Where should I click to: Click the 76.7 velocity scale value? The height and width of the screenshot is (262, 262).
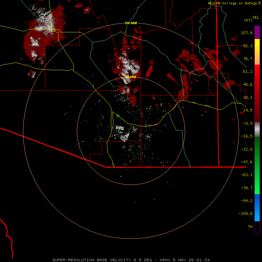[248, 59]
